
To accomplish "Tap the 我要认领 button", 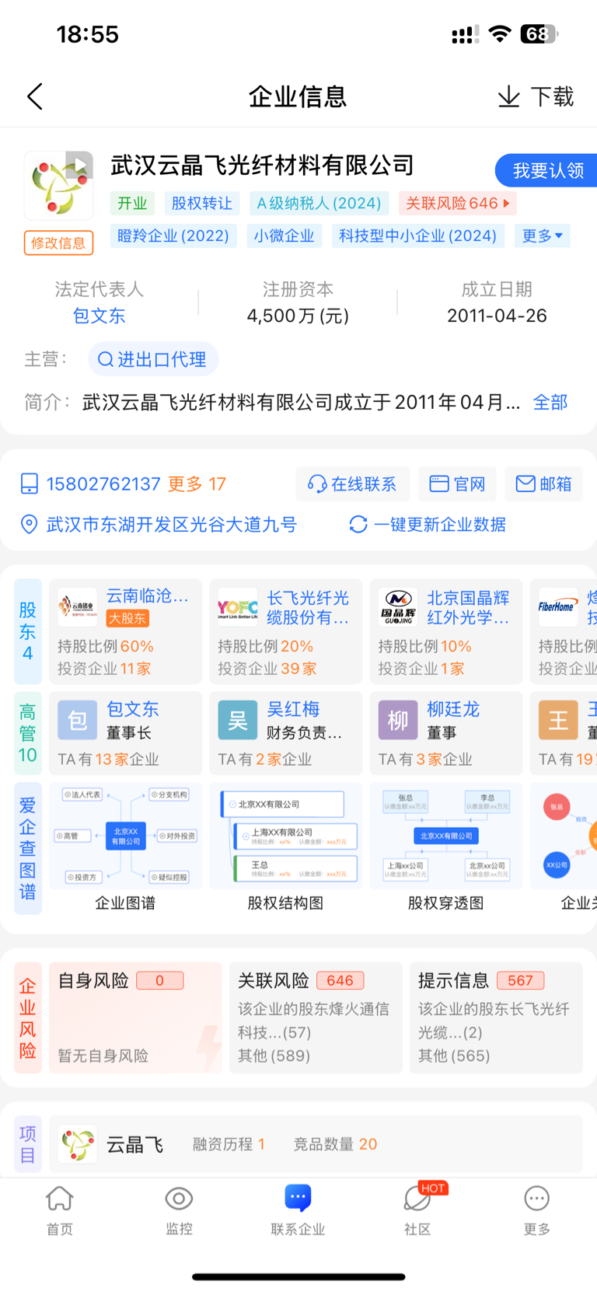I will click(x=547, y=170).
